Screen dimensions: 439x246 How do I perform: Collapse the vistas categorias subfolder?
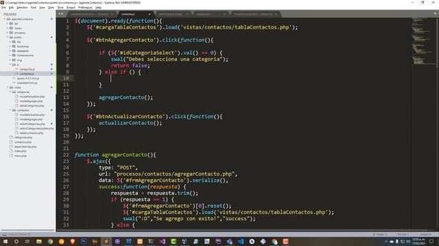[10, 92]
